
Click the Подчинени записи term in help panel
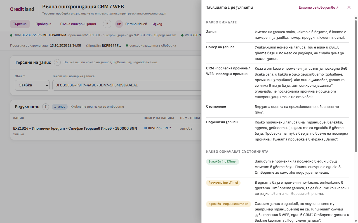click(222, 122)
